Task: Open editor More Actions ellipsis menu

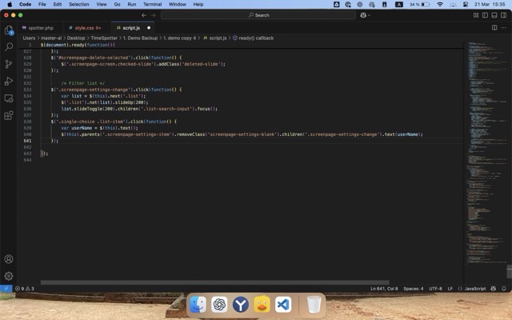Action: tap(503, 27)
